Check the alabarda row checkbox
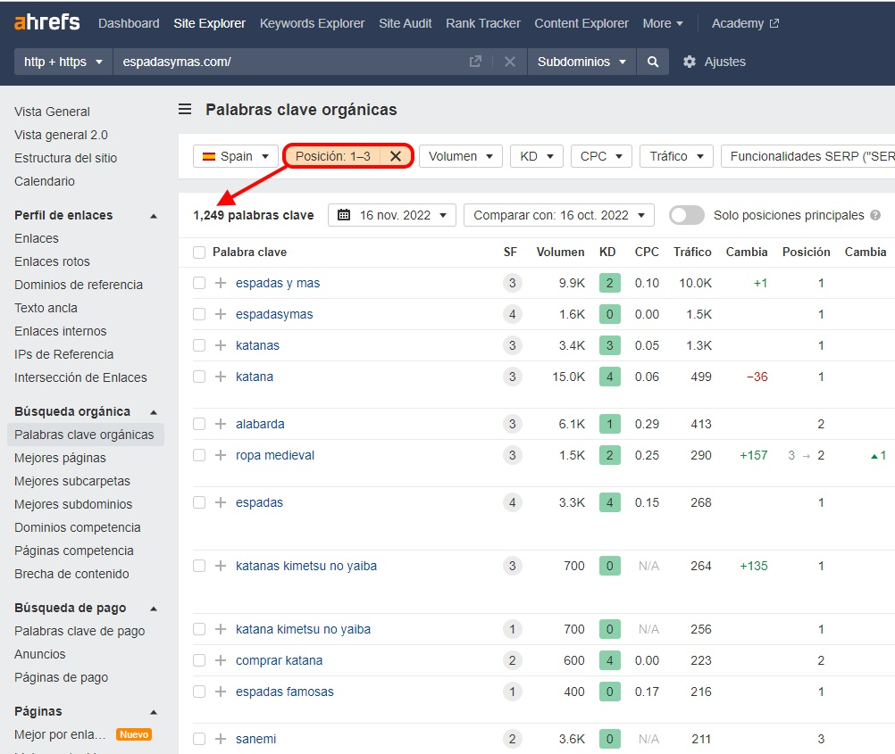Image resolution: width=895 pixels, height=754 pixels. click(x=199, y=424)
